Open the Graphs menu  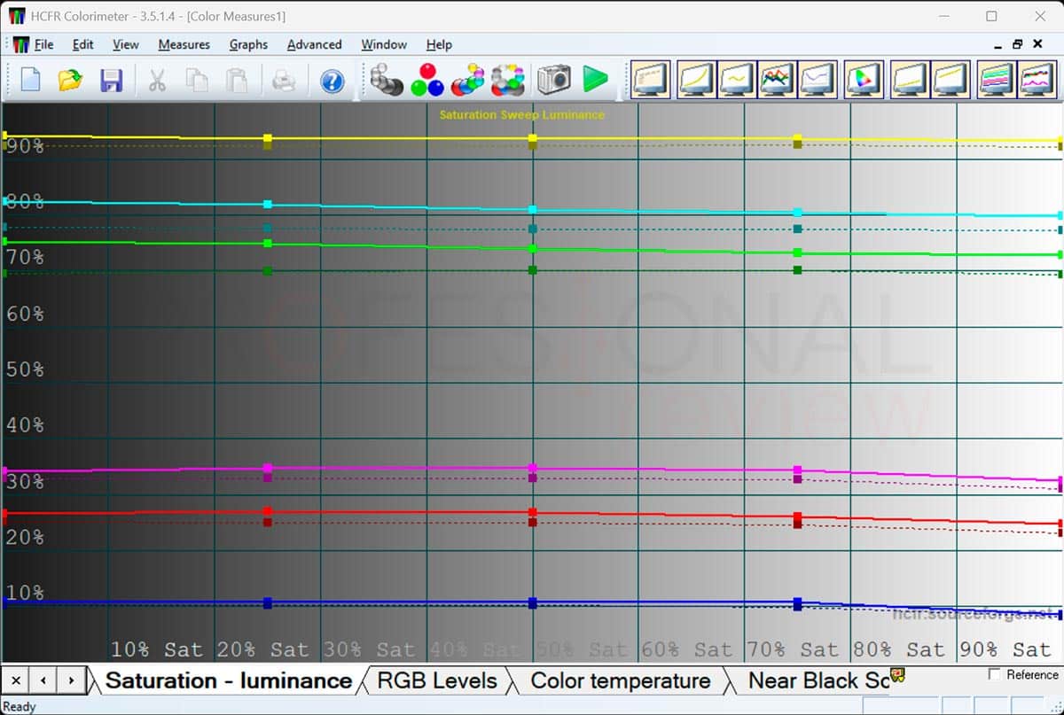tap(248, 44)
